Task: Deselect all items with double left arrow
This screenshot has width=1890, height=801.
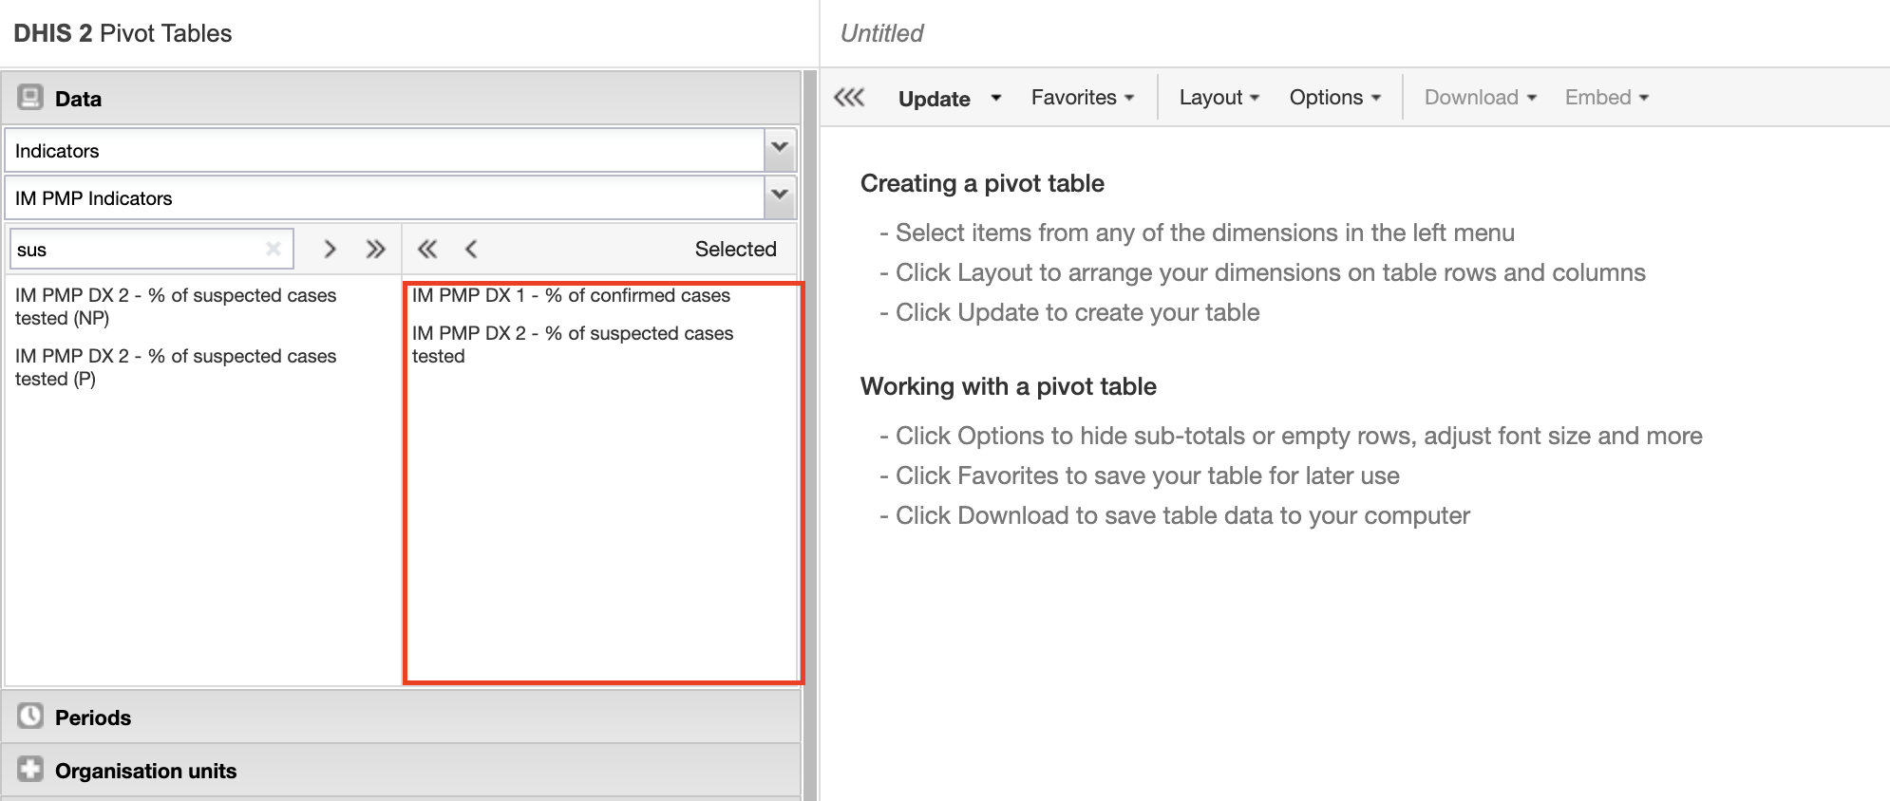Action: (427, 249)
